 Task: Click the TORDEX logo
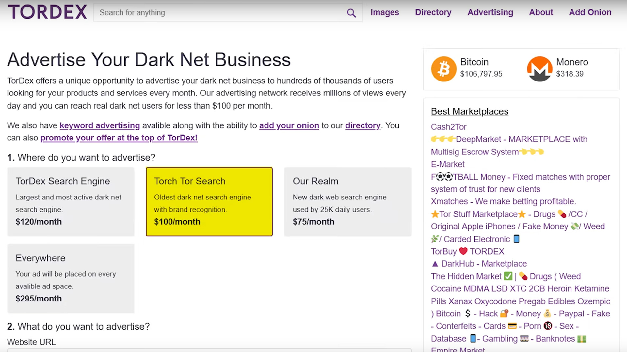click(47, 11)
